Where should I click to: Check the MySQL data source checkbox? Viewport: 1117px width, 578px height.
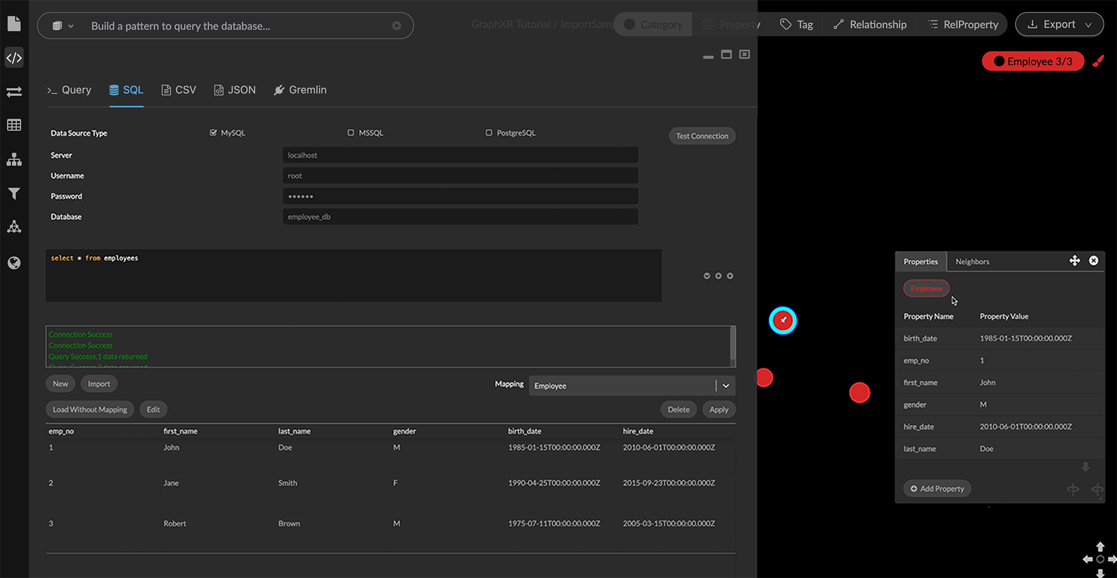(213, 133)
